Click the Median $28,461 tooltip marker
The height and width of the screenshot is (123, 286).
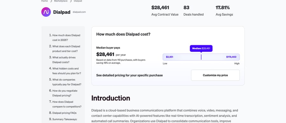pos(201,49)
